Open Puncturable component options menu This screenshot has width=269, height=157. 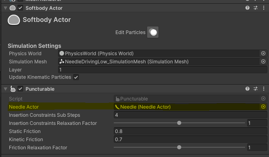[264, 89]
